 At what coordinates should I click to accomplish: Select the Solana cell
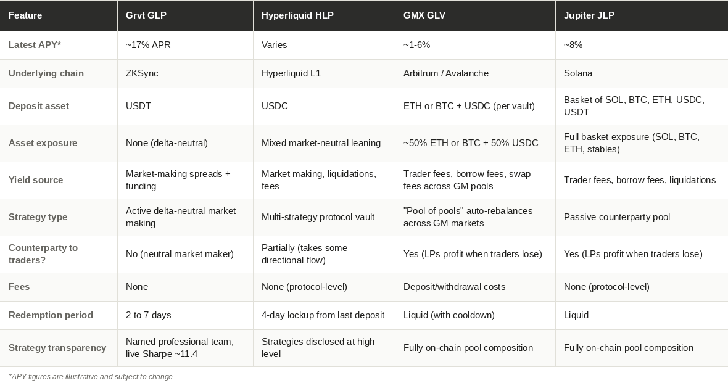[x=642, y=73]
